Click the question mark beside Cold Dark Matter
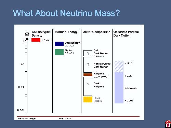 88,54
